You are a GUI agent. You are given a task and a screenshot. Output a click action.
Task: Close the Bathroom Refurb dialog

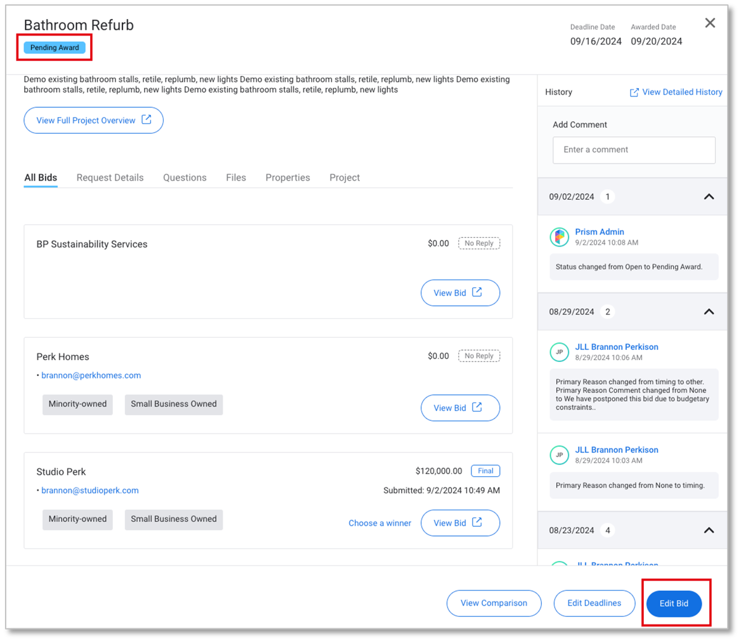point(710,23)
